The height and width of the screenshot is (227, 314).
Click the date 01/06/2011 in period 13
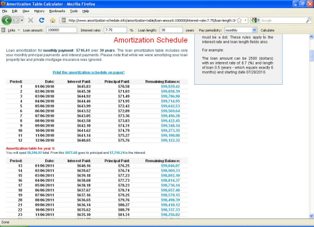tap(44, 165)
